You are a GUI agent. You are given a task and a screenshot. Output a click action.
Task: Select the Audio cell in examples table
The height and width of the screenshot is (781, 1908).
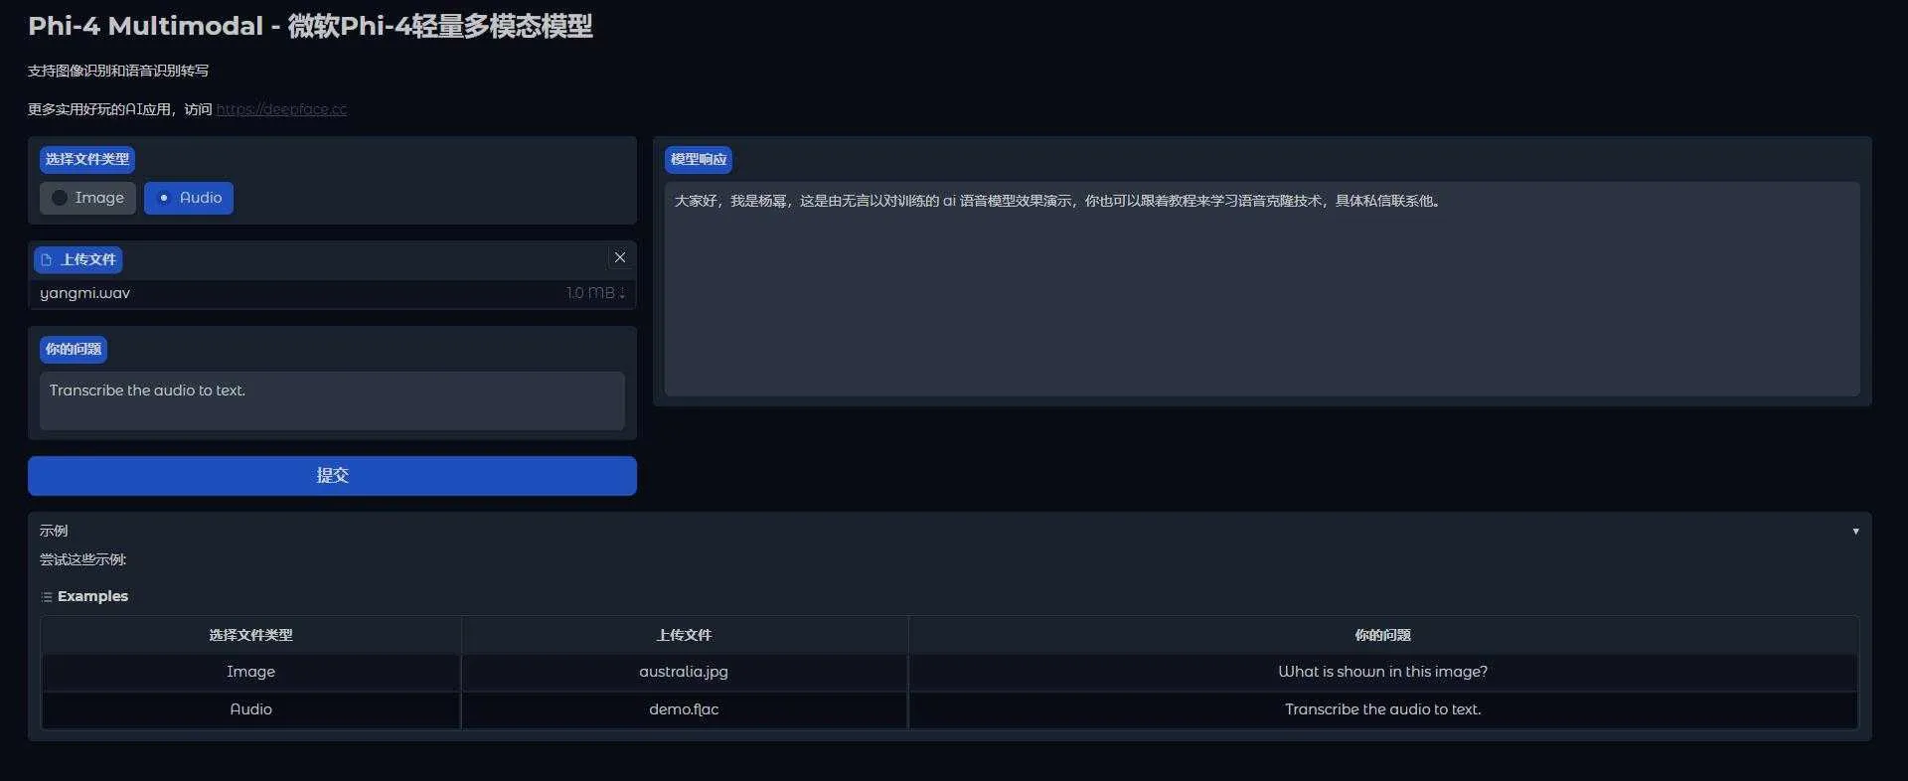[x=250, y=709]
